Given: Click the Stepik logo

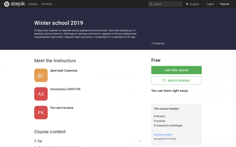Looking at the screenshot, I should [15, 4].
